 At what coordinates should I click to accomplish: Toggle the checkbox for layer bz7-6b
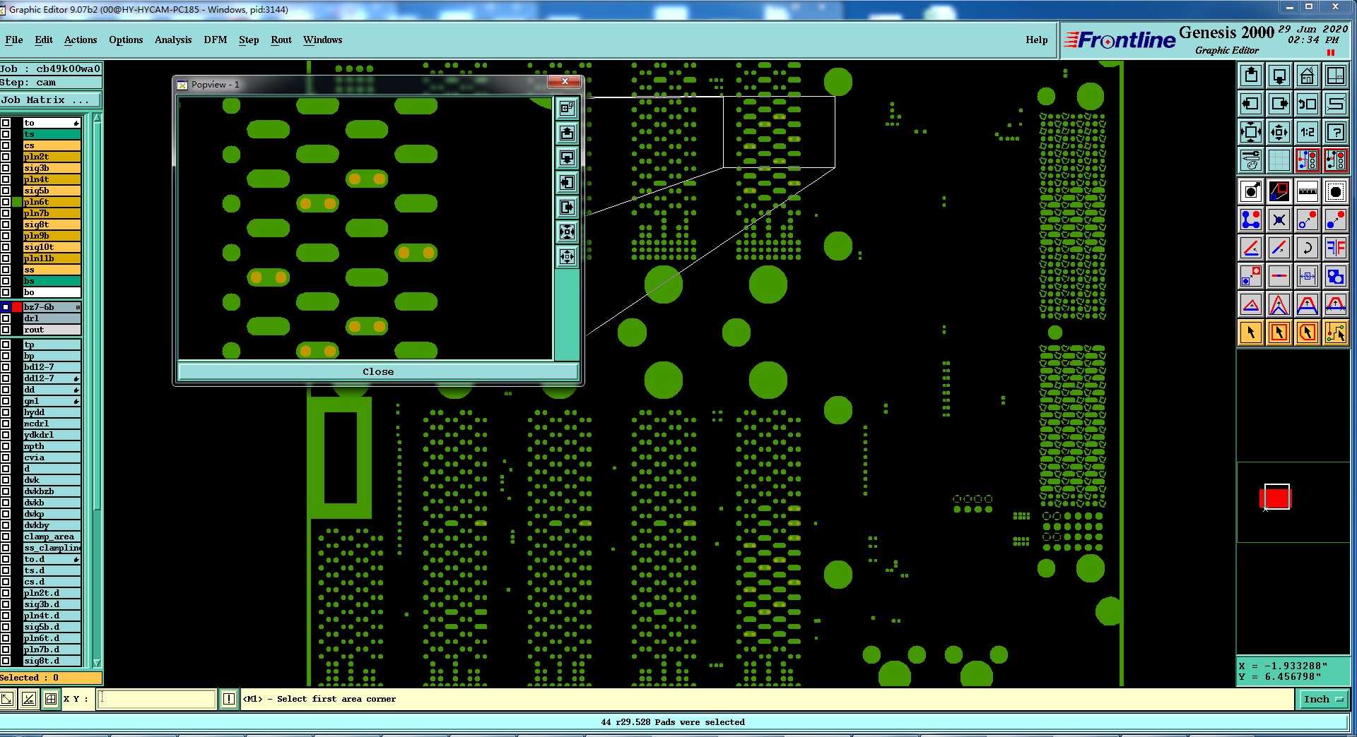[6, 307]
